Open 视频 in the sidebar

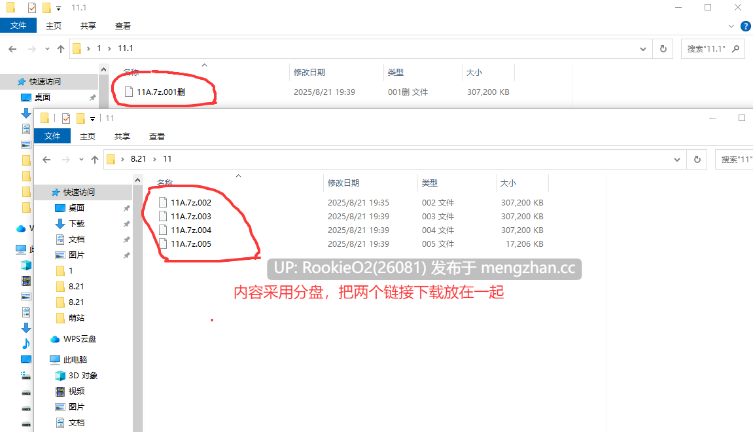point(77,391)
